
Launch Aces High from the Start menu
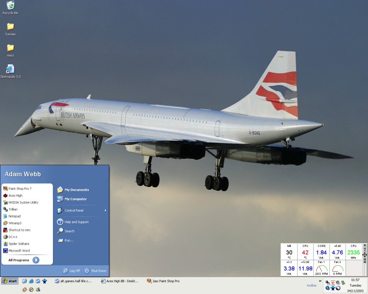pos(27,195)
